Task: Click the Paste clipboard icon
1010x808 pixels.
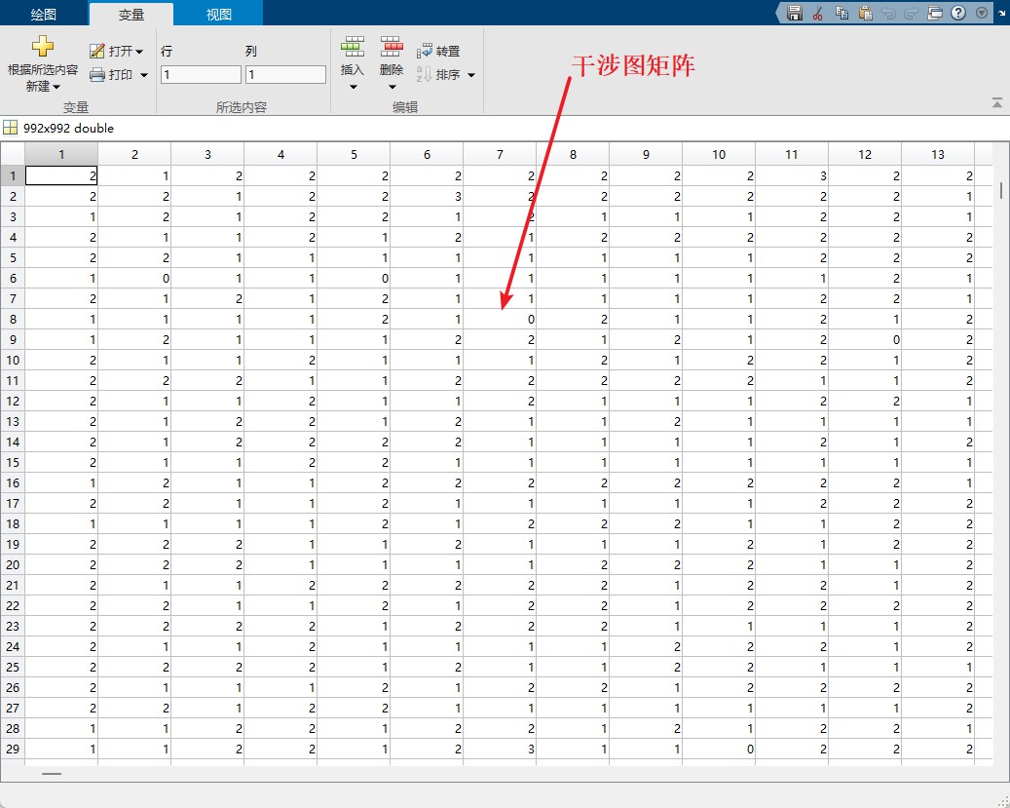Action: coord(865,13)
